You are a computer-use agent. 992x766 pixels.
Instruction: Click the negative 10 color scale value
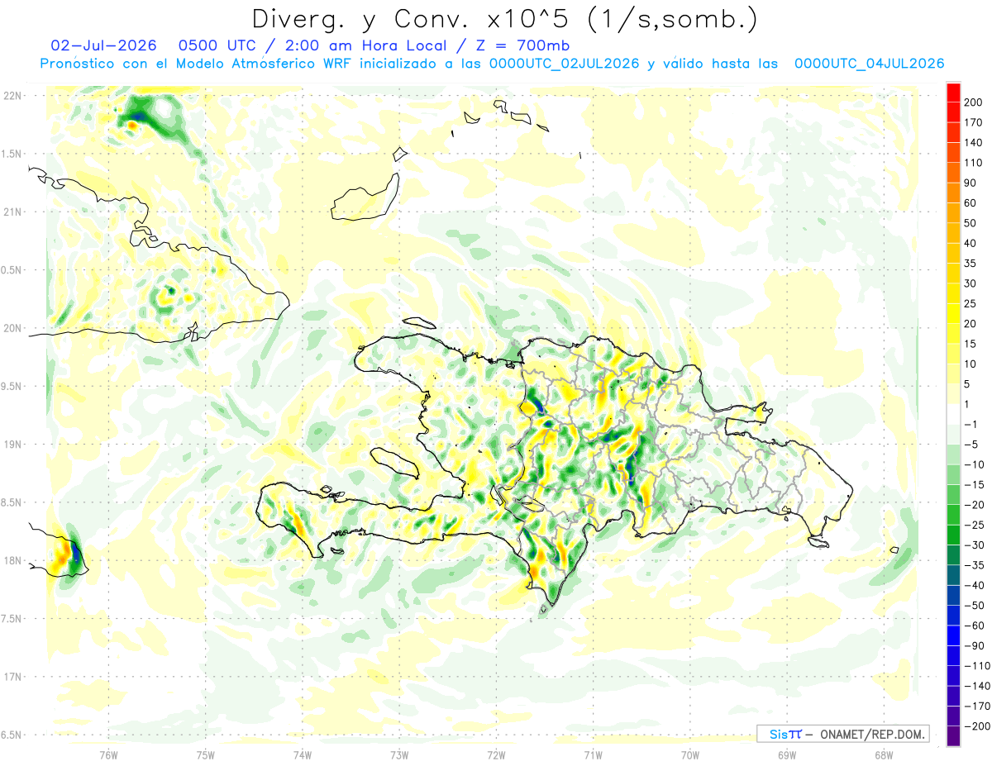975,464
